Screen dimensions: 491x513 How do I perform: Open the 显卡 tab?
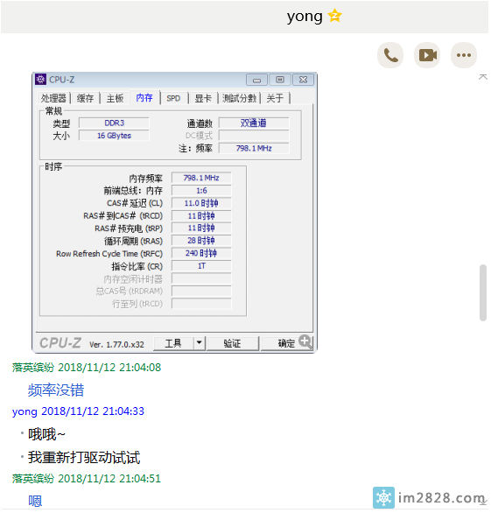203,98
